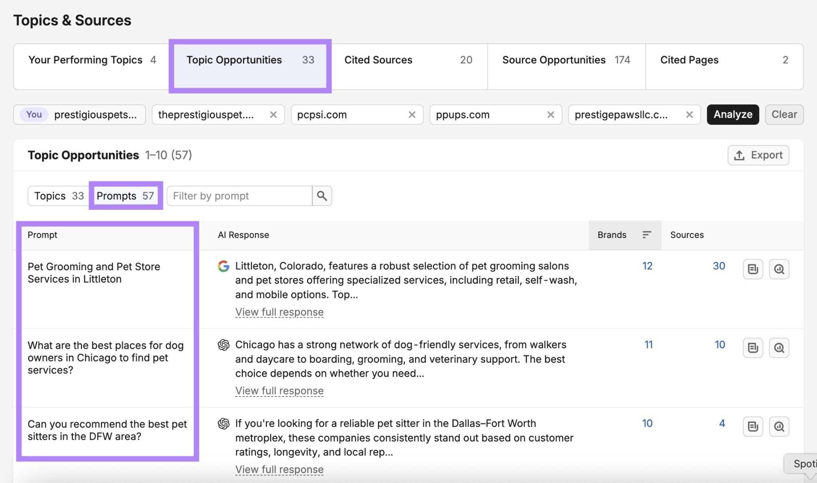Select prompt about dog owners in Chicago
Viewport: 817px width, 483px height.
click(x=106, y=357)
